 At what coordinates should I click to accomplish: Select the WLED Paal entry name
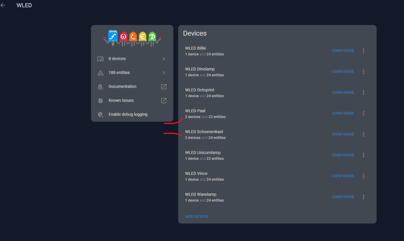tap(195, 110)
